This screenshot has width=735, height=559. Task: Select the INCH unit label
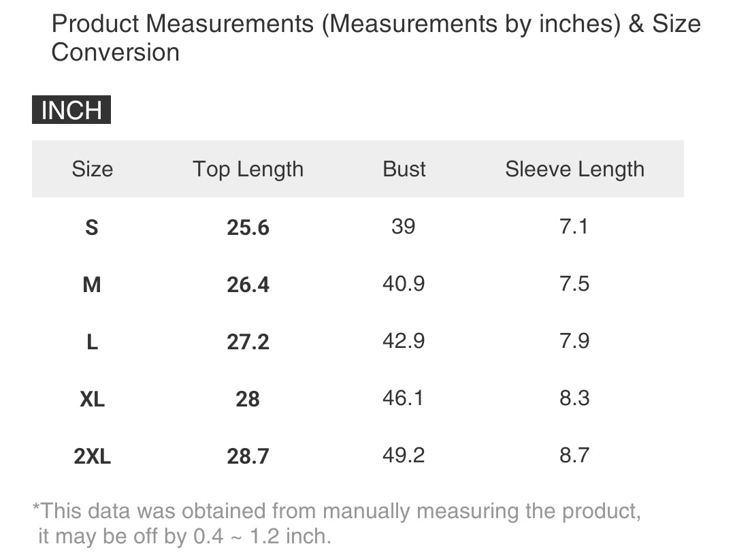(x=71, y=110)
